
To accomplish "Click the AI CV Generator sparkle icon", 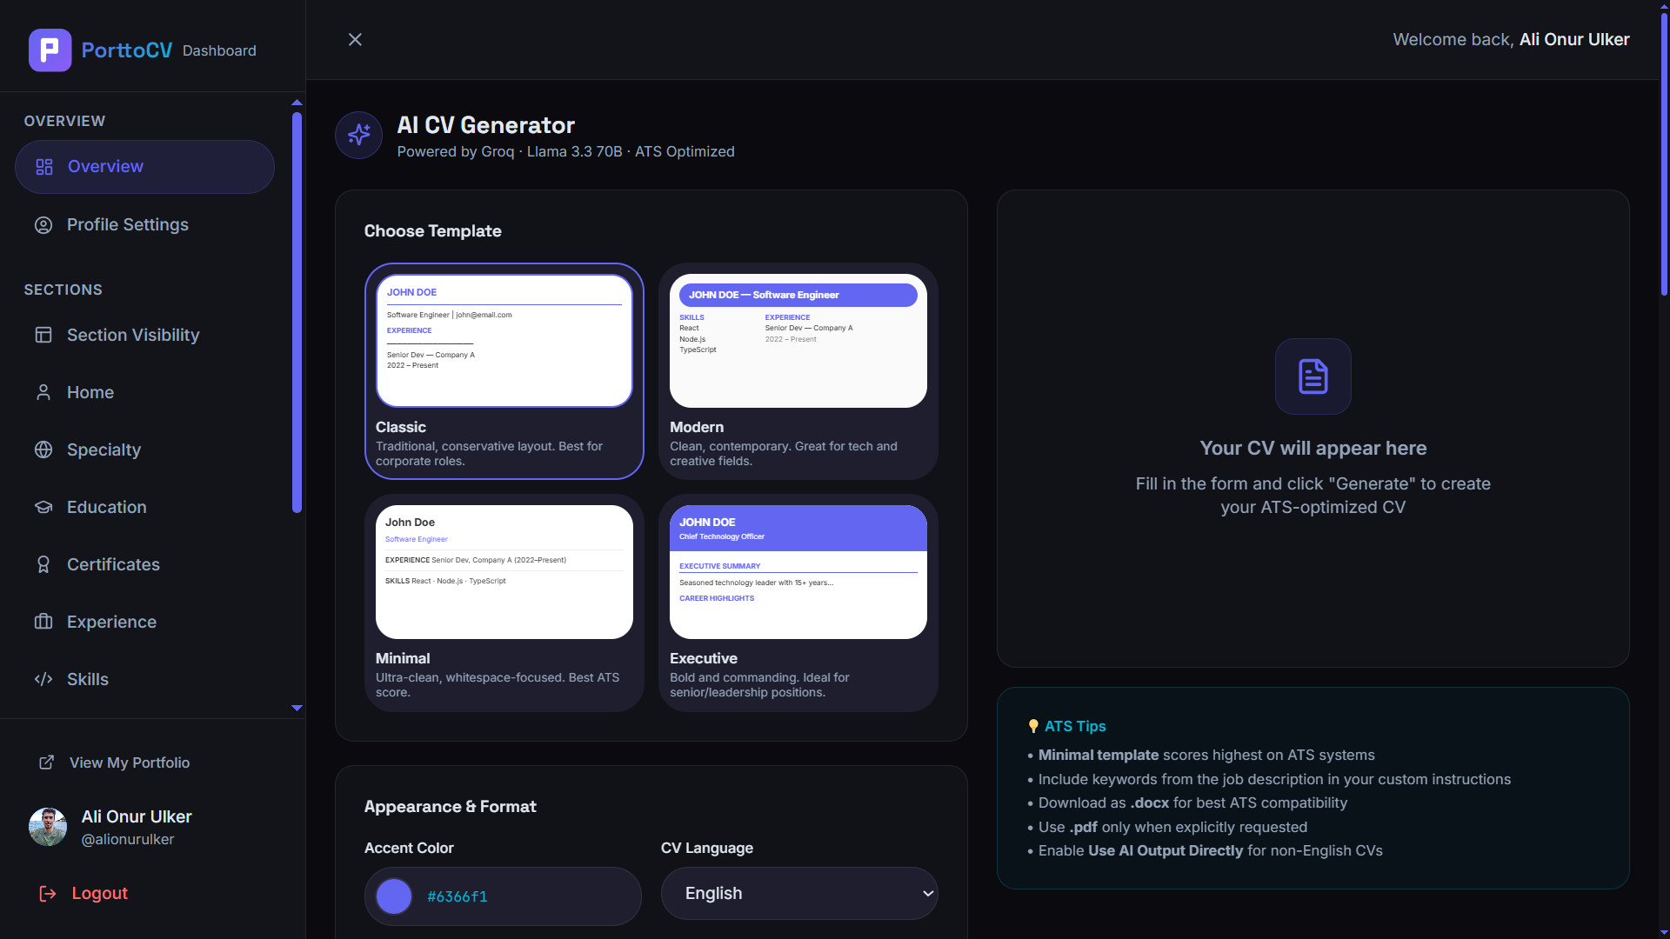I will tap(358, 135).
